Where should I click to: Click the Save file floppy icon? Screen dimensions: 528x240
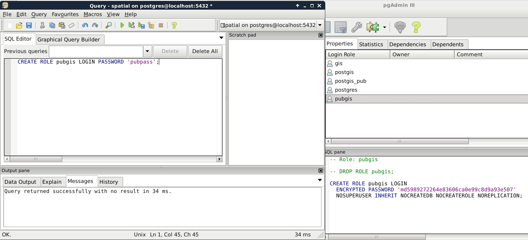click(29, 25)
